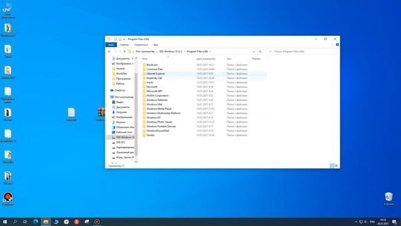Open the Recycle Bin on desktop
This screenshot has height=226, width=401.
coord(388,199)
